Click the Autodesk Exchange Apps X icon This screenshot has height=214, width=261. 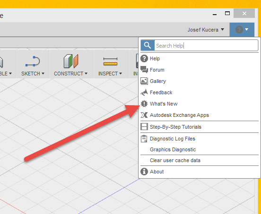click(144, 115)
